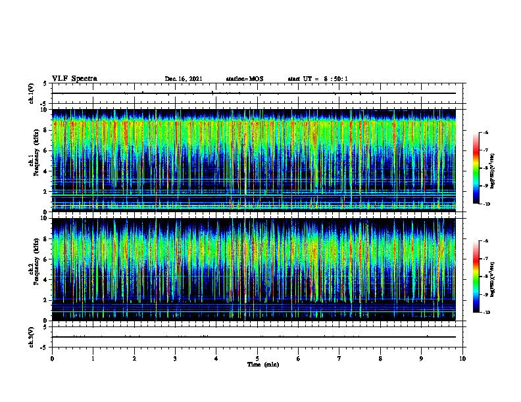
Task: Select the date label "Dec. 16, 2021"
Action: pyautogui.click(x=184, y=79)
